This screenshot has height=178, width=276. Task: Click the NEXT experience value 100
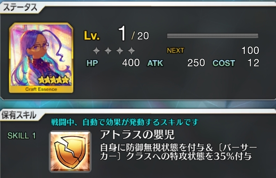(250, 50)
